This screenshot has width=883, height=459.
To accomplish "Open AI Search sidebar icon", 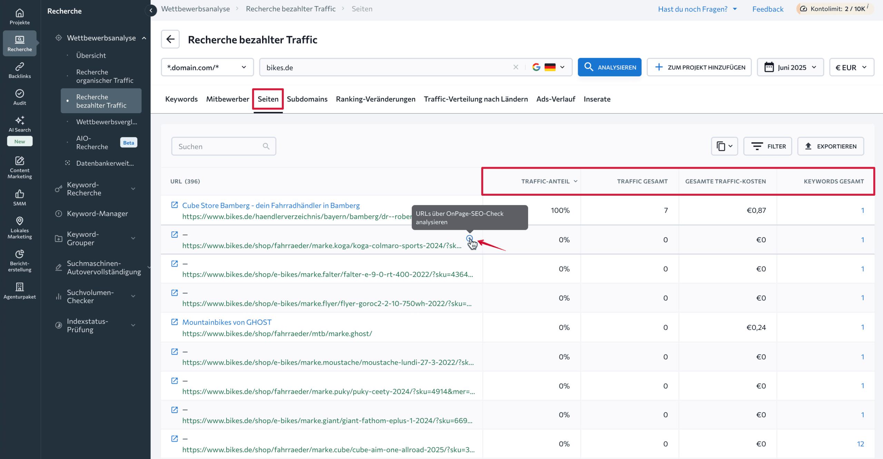I will (x=20, y=124).
